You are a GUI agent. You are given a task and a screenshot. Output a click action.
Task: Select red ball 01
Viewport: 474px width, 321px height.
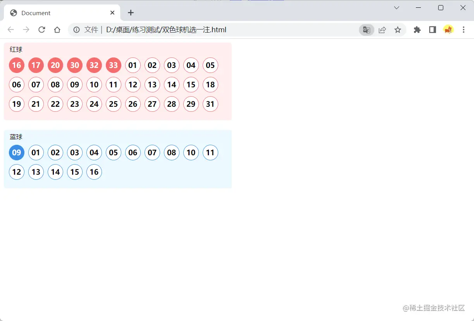click(x=133, y=65)
